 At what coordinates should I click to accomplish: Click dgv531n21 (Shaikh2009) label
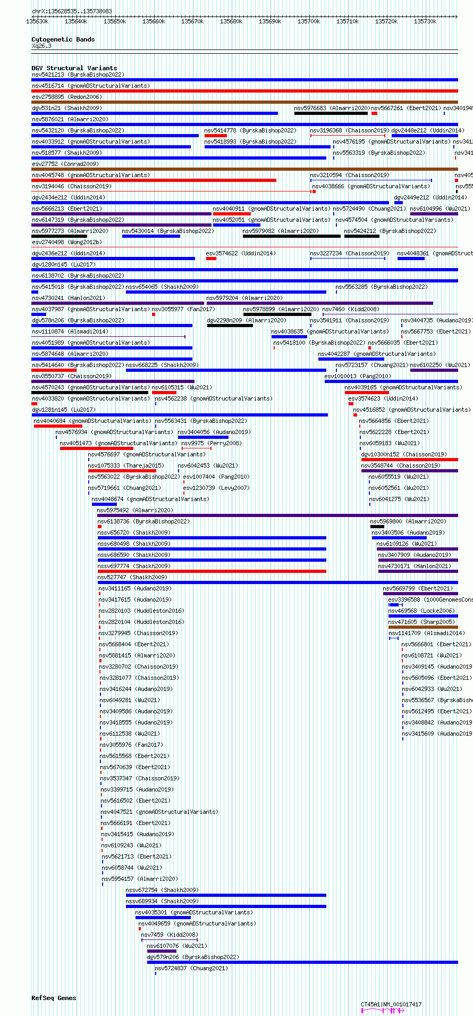click(x=66, y=108)
